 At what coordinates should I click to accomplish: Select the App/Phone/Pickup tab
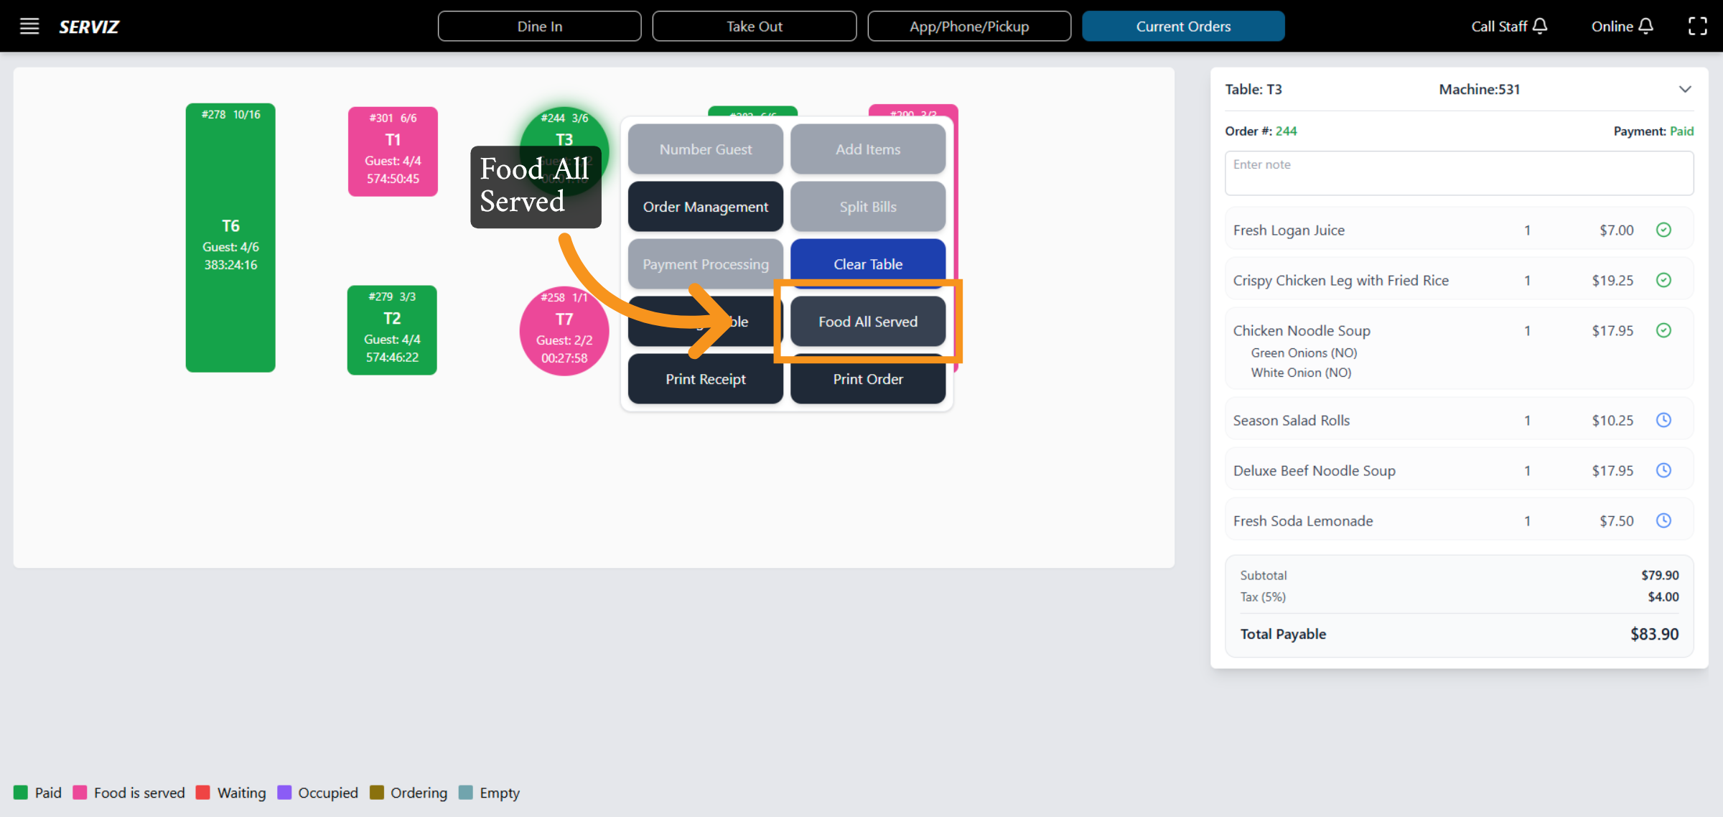(968, 27)
